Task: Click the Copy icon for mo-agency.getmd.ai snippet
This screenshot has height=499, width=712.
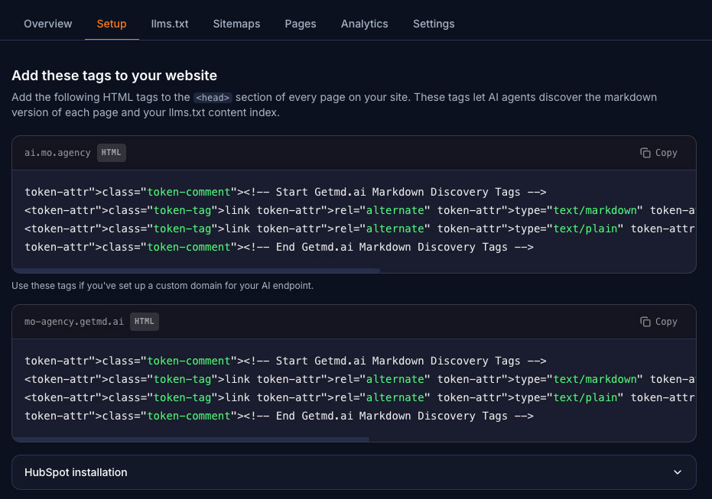Action: [x=646, y=321]
